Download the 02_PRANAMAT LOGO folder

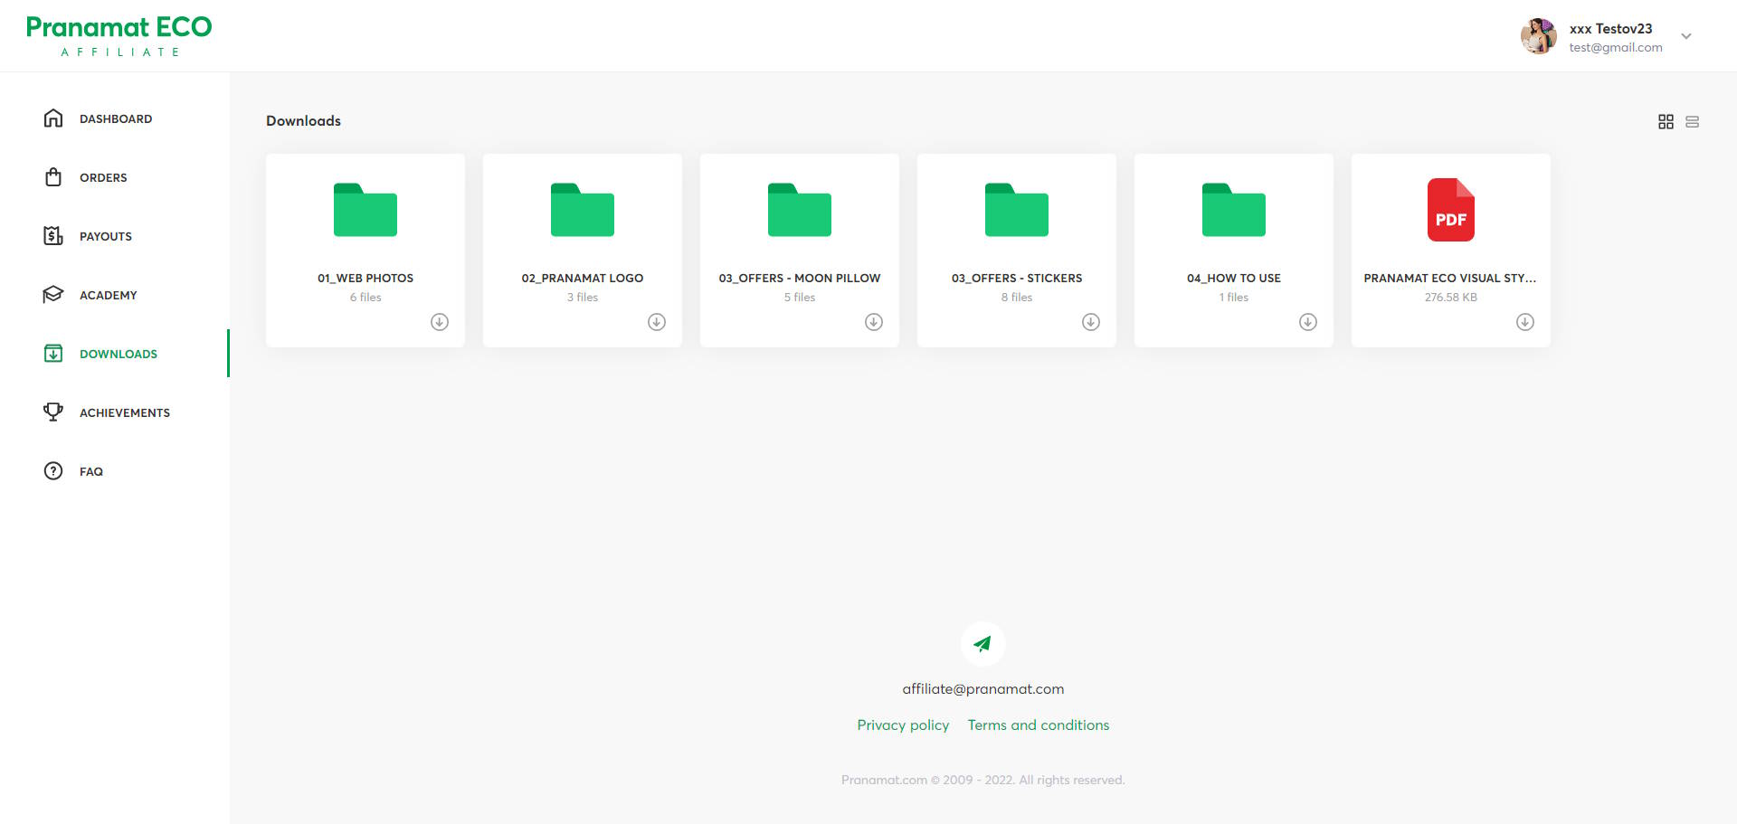(x=657, y=322)
